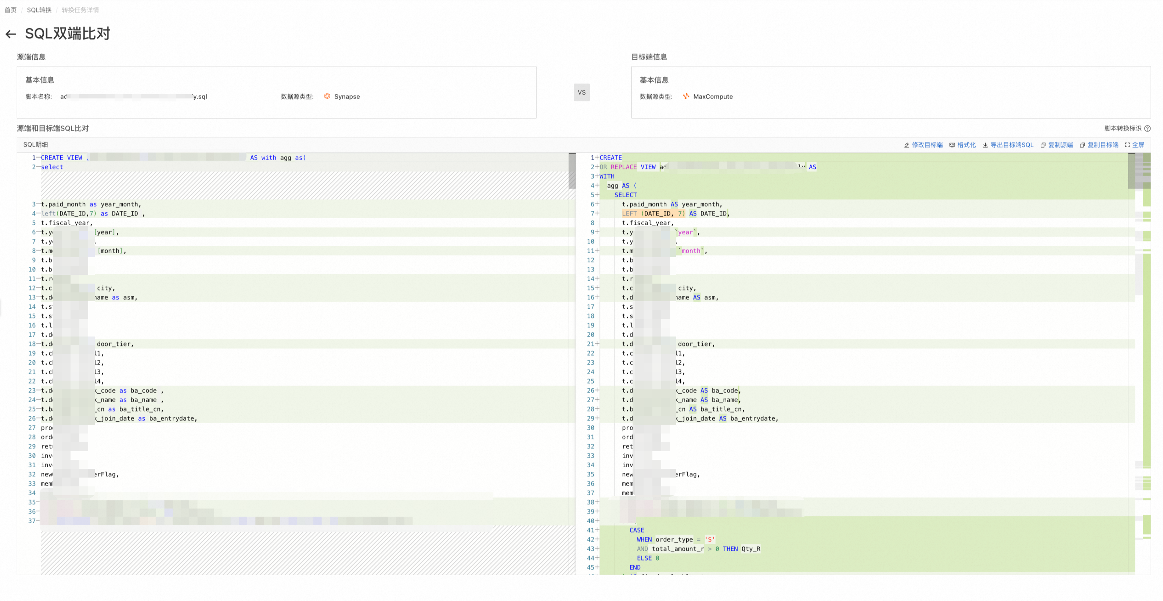The width and height of the screenshot is (1163, 601).
Task: Click the 格式化 code icon
Action: (x=952, y=145)
